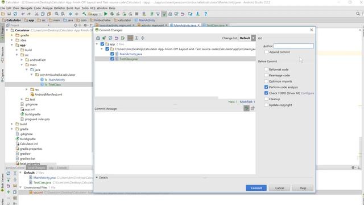364x205 pixels.
Task: Enable the Cleanup checkbox
Action: tap(266, 99)
